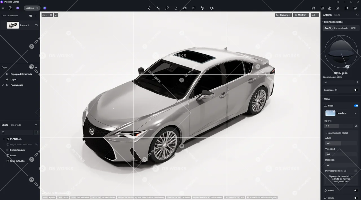
Task: Collapse the Clima section
Action: click(323, 99)
